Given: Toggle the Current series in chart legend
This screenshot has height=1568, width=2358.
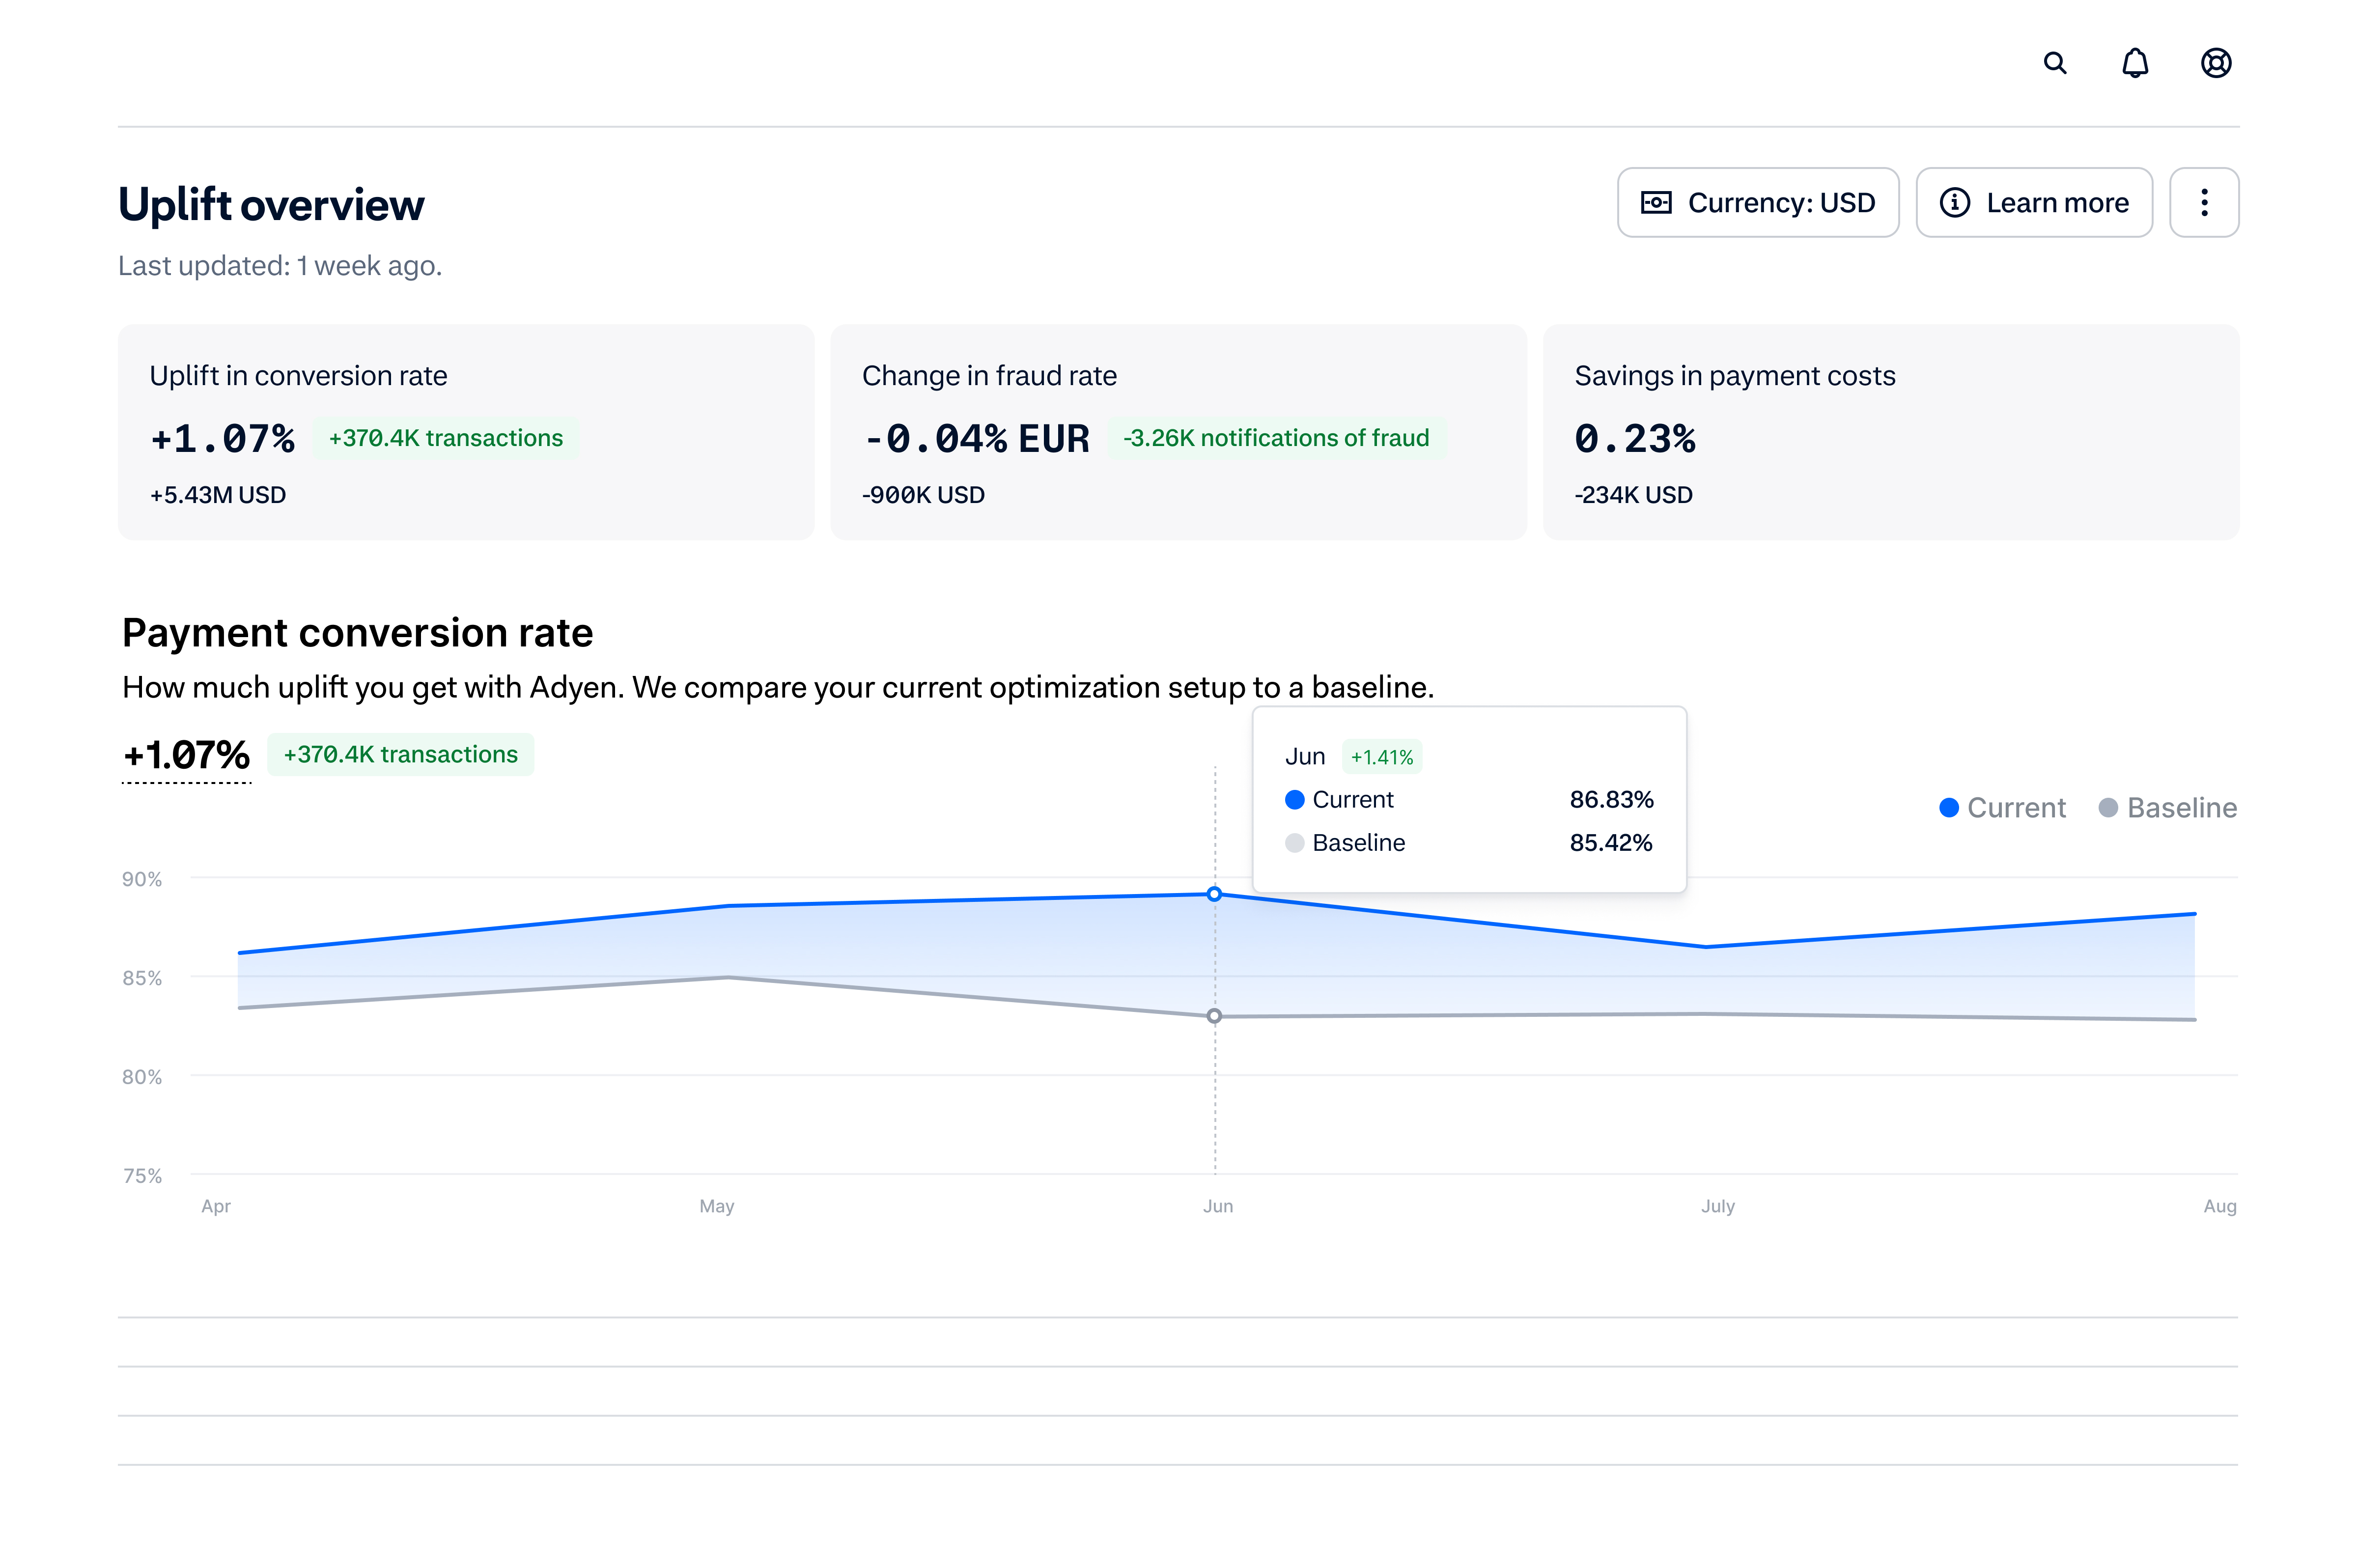Looking at the screenshot, I should [2001, 808].
